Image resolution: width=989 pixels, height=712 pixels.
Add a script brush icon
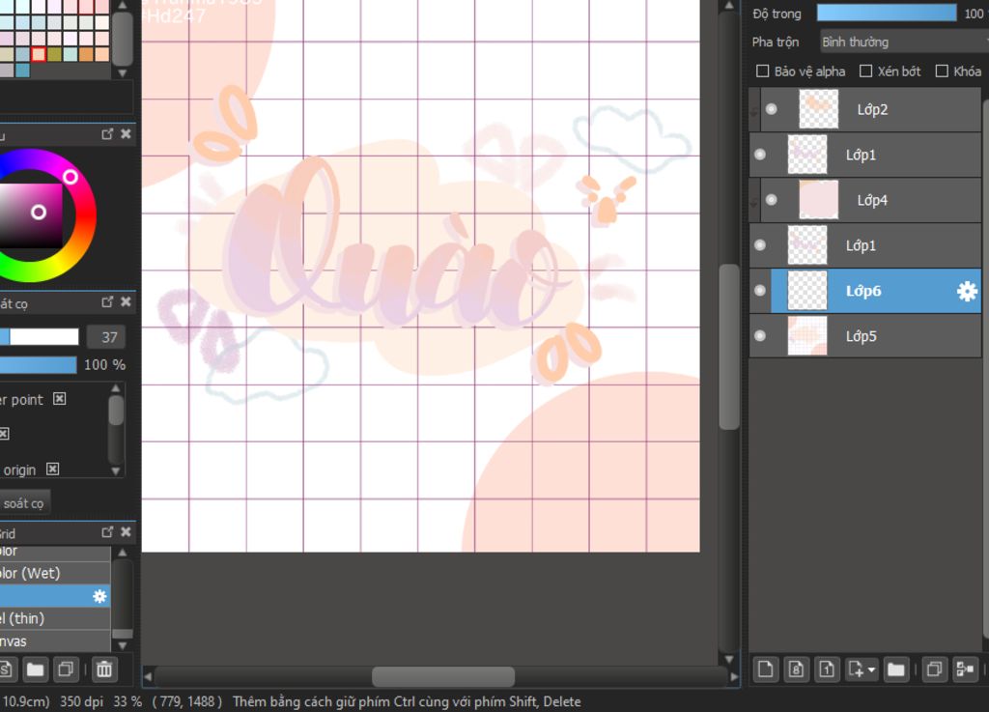6,669
